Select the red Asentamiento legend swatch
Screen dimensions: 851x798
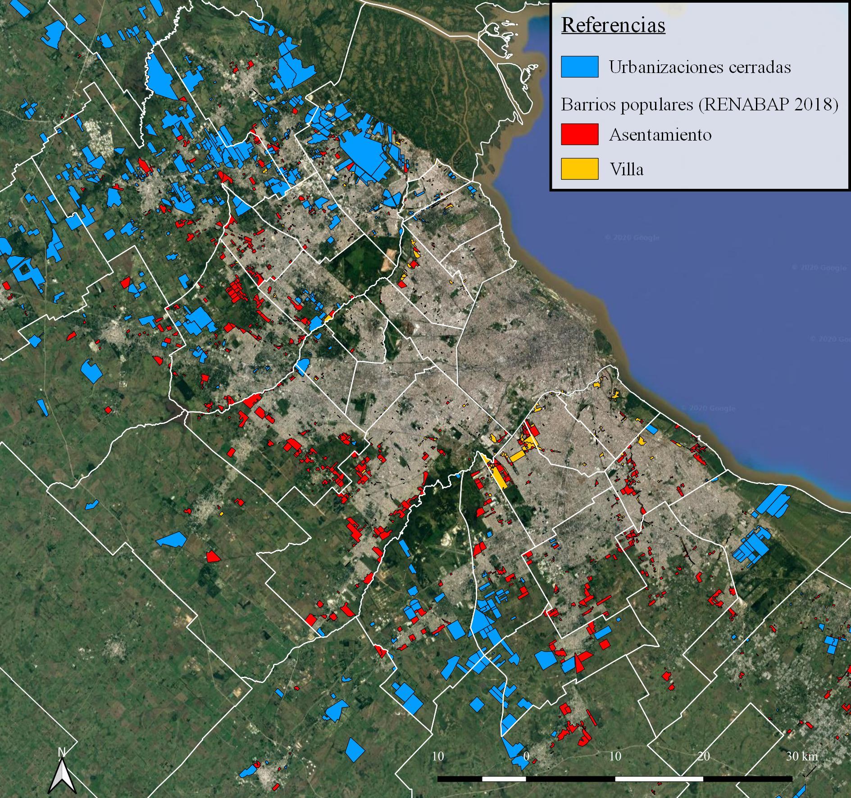pos(579,134)
